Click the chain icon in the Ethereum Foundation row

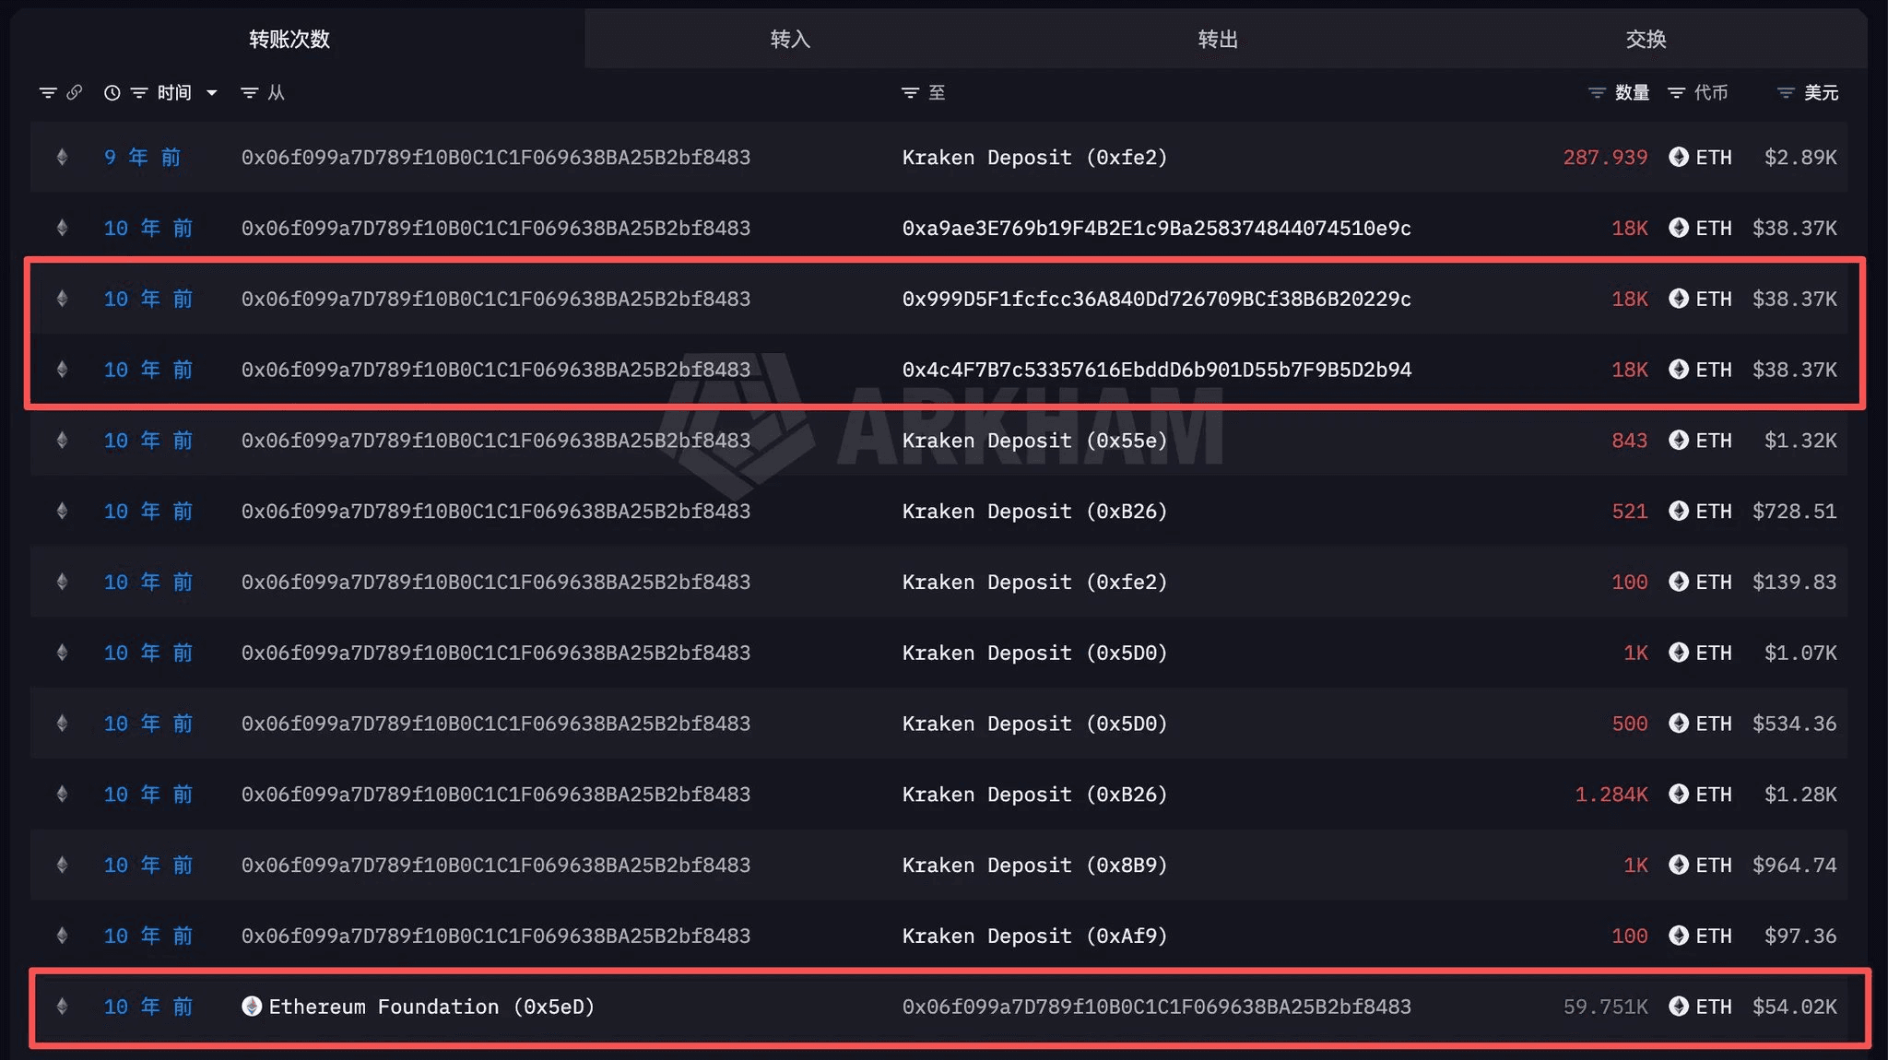[x=62, y=1007]
